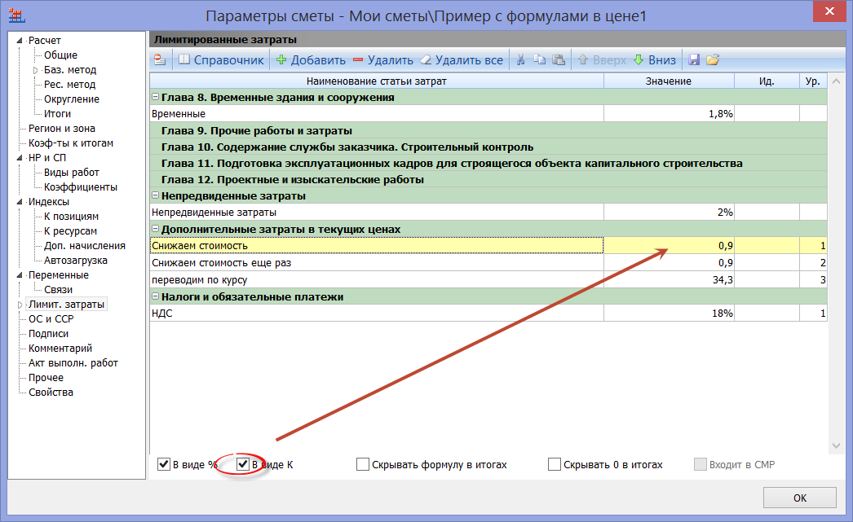Click the OK button
The height and width of the screenshot is (522, 853).
click(800, 498)
